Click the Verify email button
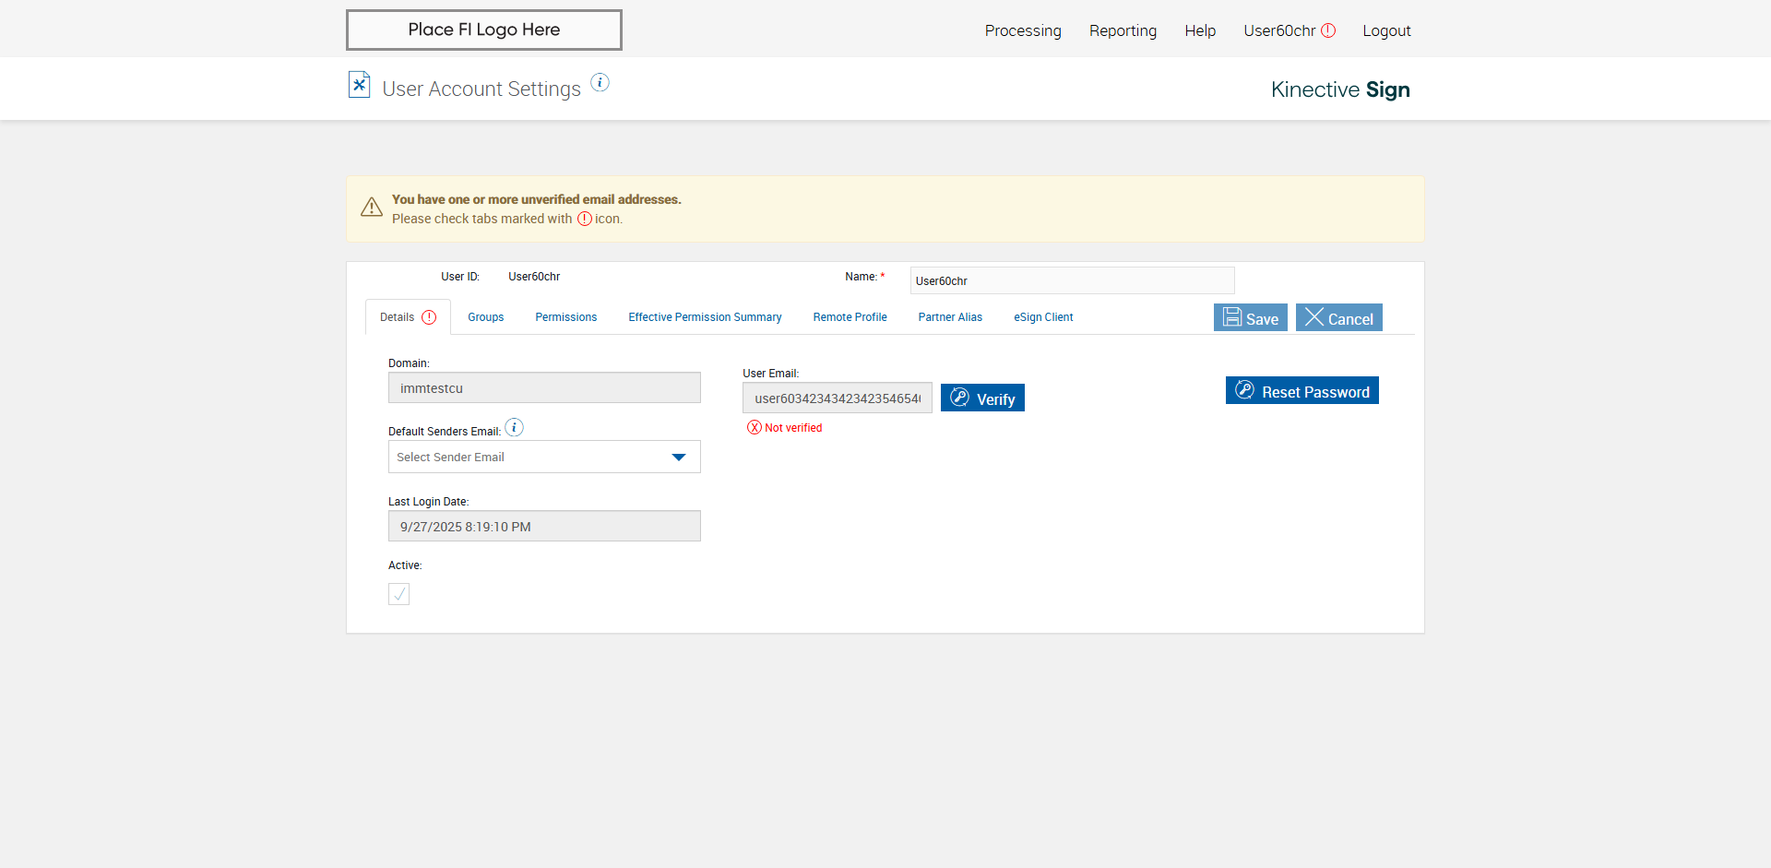The height and width of the screenshot is (868, 1771). pyautogui.click(x=982, y=398)
